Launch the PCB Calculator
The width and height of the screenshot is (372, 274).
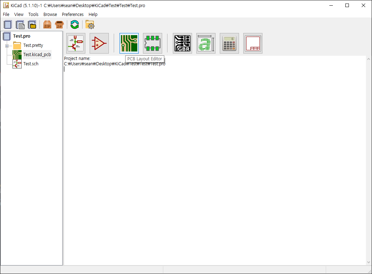click(x=229, y=43)
